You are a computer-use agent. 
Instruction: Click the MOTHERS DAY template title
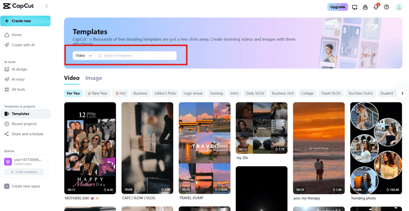[82, 198]
